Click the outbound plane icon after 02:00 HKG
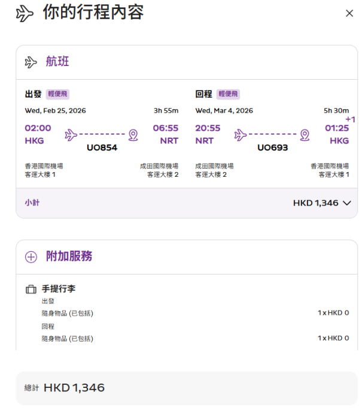 (x=71, y=135)
